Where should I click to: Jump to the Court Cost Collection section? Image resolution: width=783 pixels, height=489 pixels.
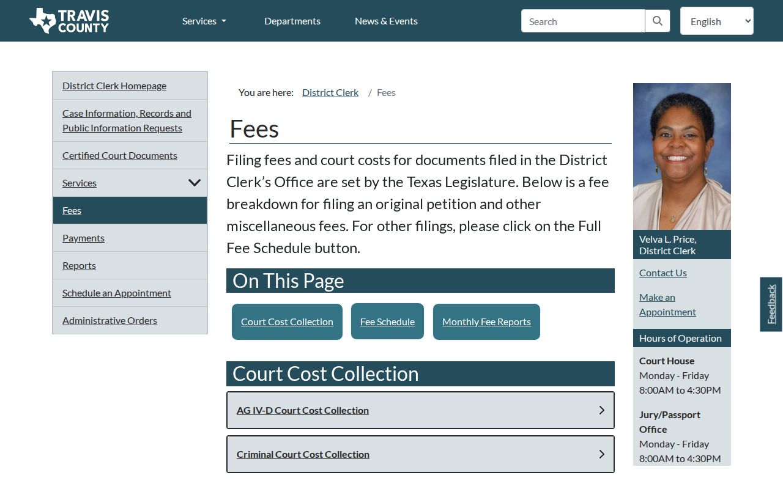[287, 322]
